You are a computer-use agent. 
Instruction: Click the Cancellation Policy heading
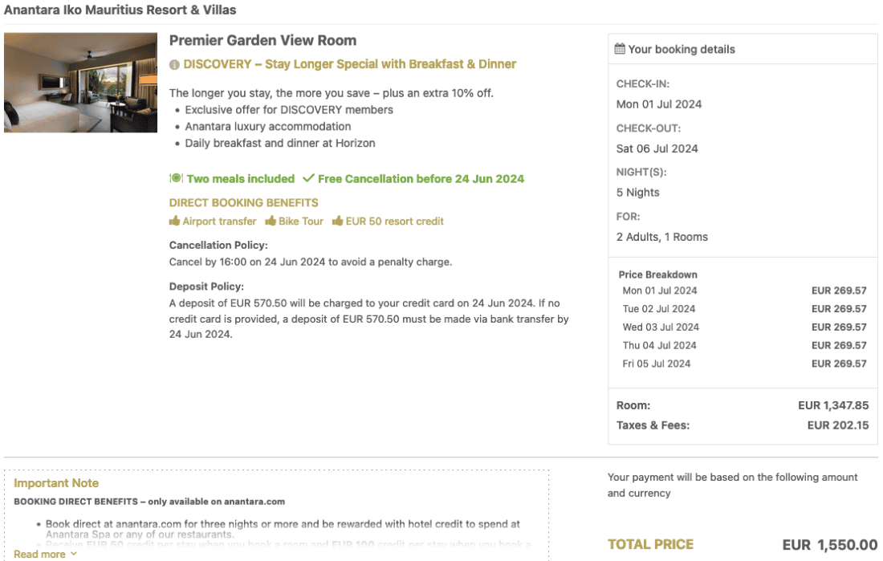(x=218, y=246)
